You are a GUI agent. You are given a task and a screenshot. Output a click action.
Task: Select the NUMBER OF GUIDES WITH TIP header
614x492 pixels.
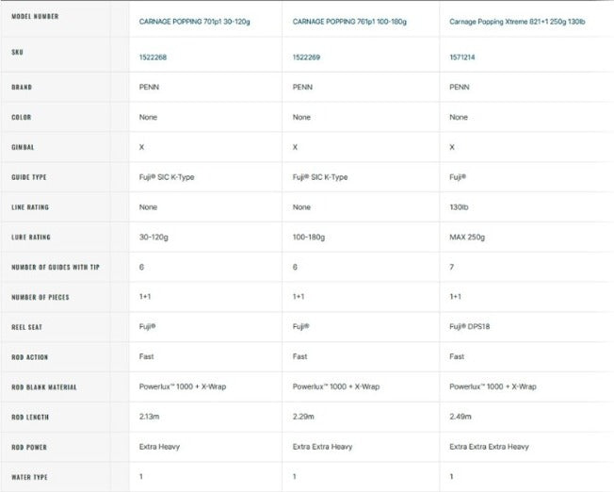click(x=56, y=268)
